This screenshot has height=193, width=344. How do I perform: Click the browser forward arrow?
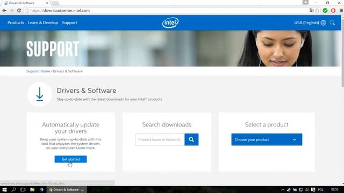(12, 10)
